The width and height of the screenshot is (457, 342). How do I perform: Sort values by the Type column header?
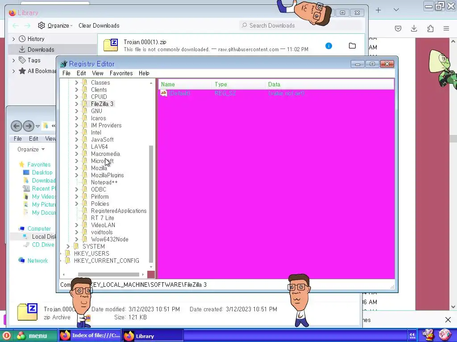(x=239, y=84)
